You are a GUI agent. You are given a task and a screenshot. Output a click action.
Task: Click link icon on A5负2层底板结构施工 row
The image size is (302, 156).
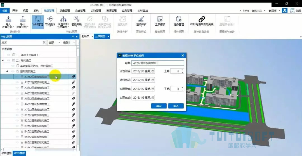[x=73, y=99]
